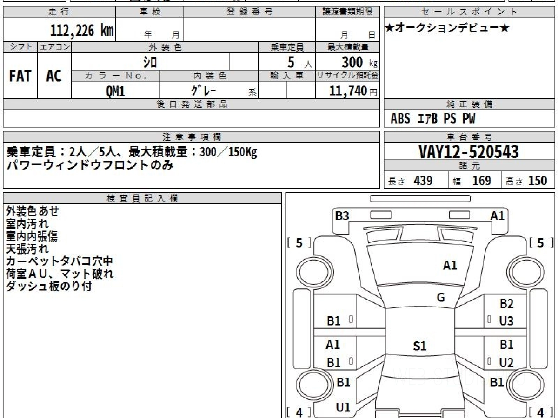Viewport: 558px width, 418px height.
Task: Click the 諸元 header
Action: [470, 166]
